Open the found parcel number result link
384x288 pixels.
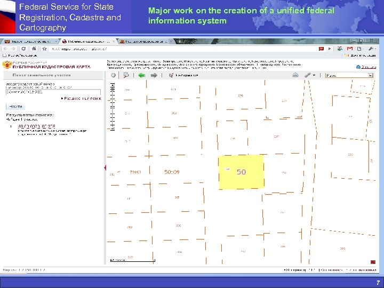[36, 126]
